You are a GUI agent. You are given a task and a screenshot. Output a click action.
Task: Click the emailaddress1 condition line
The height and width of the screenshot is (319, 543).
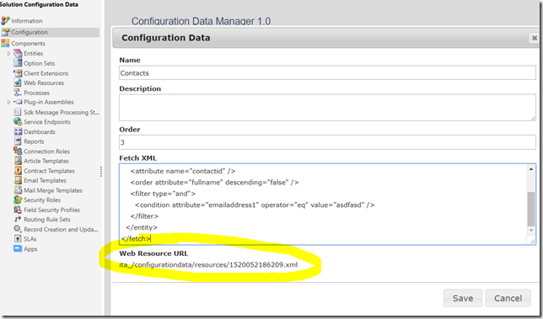255,205
